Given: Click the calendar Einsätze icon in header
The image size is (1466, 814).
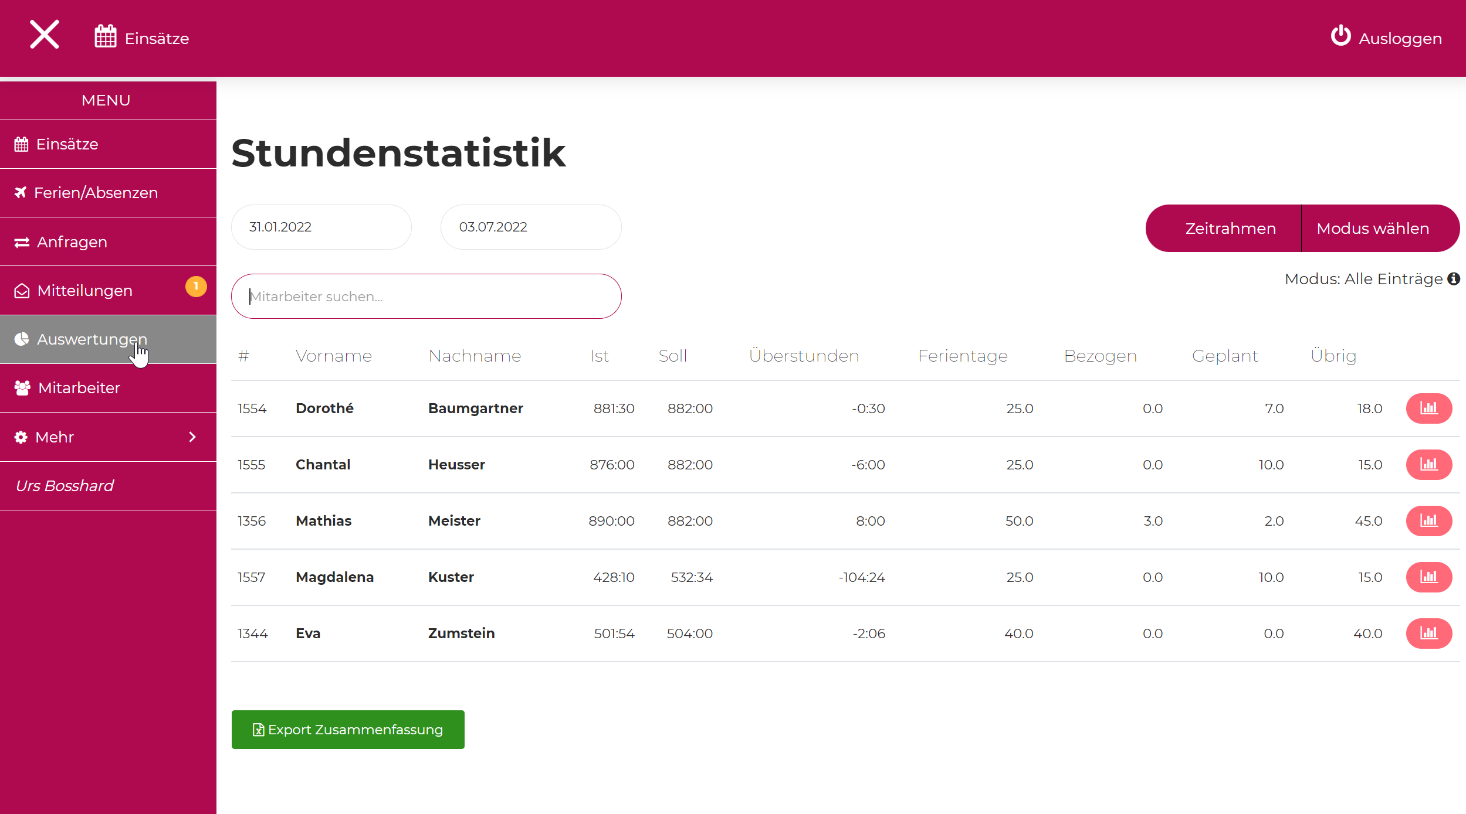Looking at the screenshot, I should click(x=106, y=37).
